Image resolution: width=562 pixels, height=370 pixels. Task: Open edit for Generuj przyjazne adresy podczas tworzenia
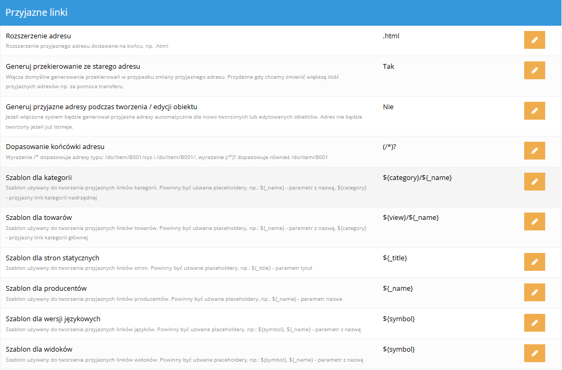tap(534, 111)
